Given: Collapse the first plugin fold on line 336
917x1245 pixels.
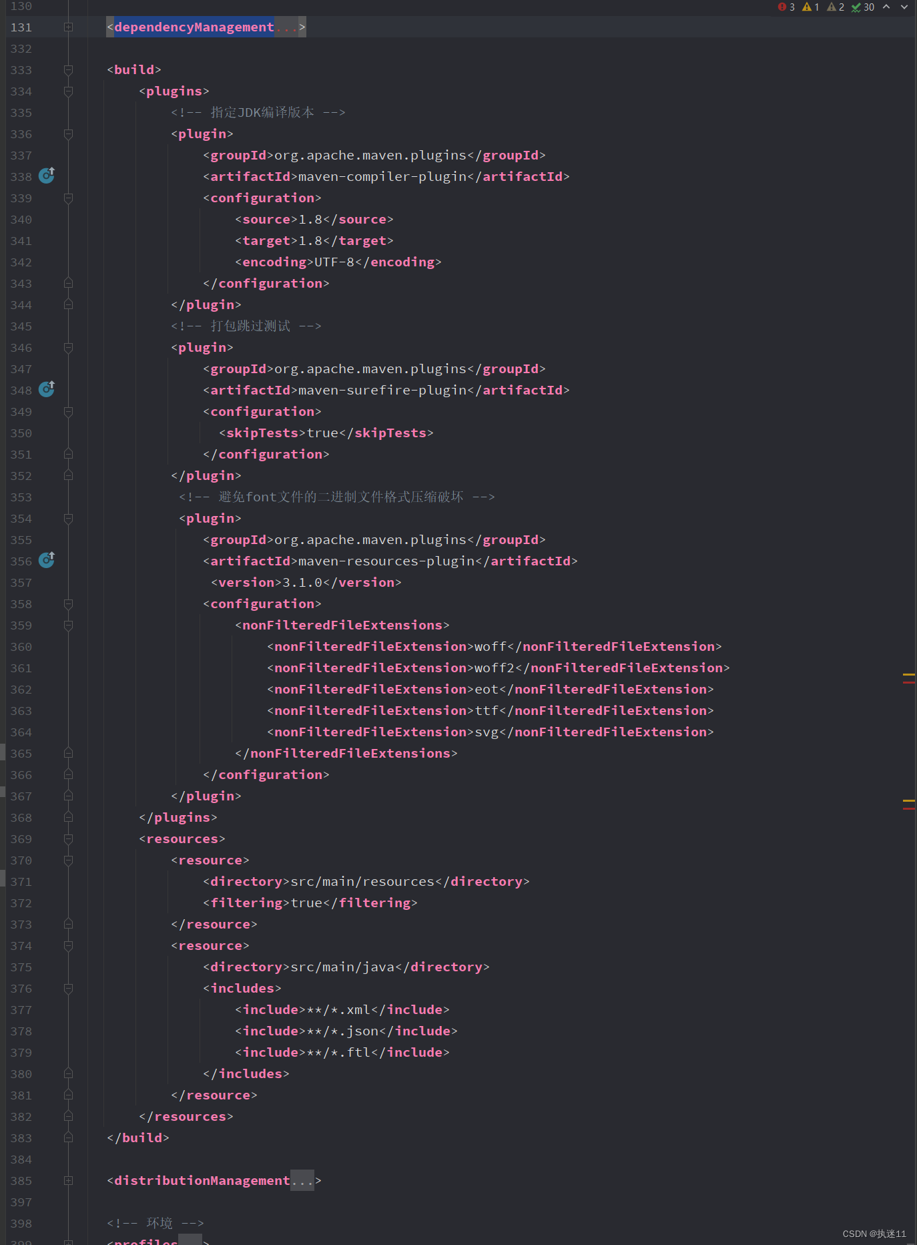Looking at the screenshot, I should [68, 134].
